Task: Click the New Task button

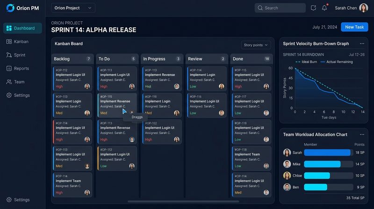Action: [354, 27]
